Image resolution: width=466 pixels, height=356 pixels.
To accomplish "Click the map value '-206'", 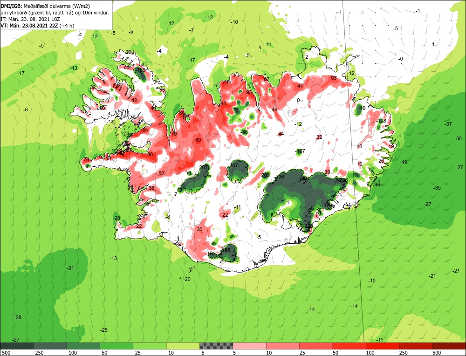I will (343, 180).
